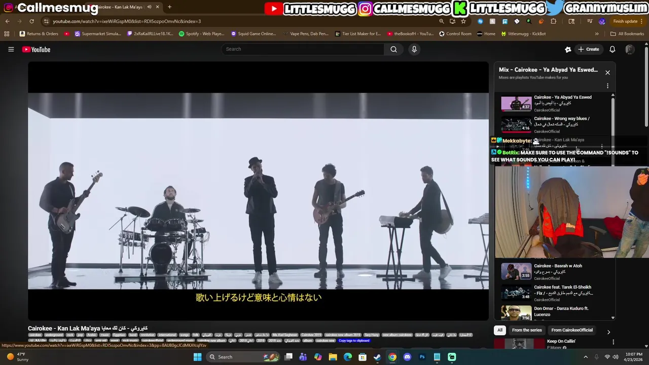Open Windows Start menu
Screen dimensions: 649x365
coord(197,357)
